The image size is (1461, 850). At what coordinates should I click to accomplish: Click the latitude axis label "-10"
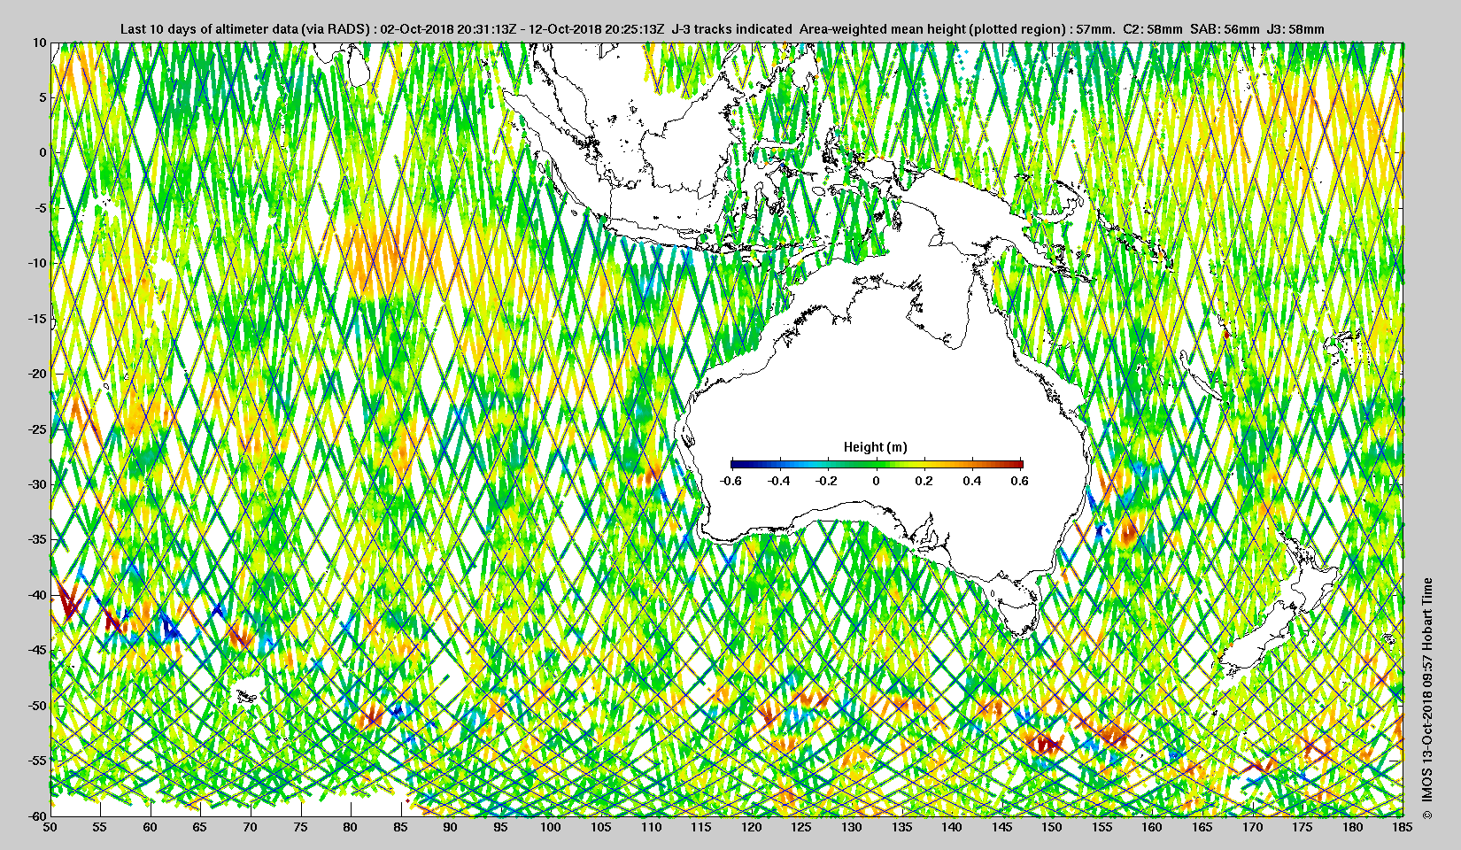pos(37,263)
